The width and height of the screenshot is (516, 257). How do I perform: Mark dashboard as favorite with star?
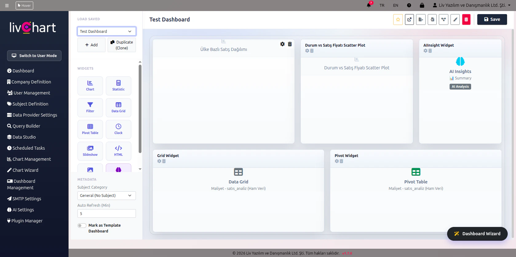pyautogui.click(x=398, y=19)
